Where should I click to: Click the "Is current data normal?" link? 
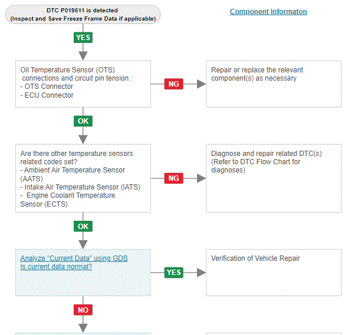point(56,267)
